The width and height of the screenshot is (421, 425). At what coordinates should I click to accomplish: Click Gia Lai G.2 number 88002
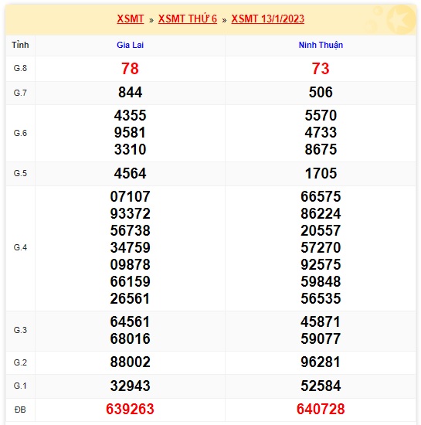click(130, 362)
